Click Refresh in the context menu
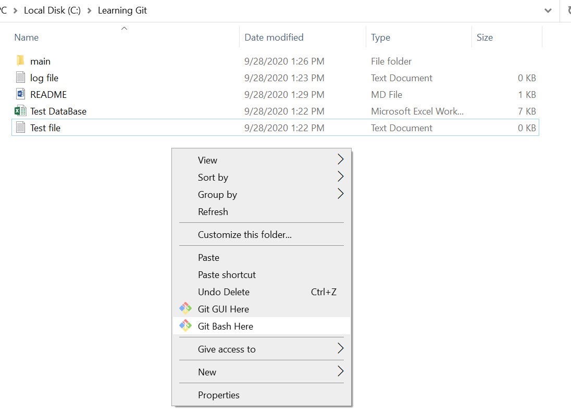 click(213, 211)
